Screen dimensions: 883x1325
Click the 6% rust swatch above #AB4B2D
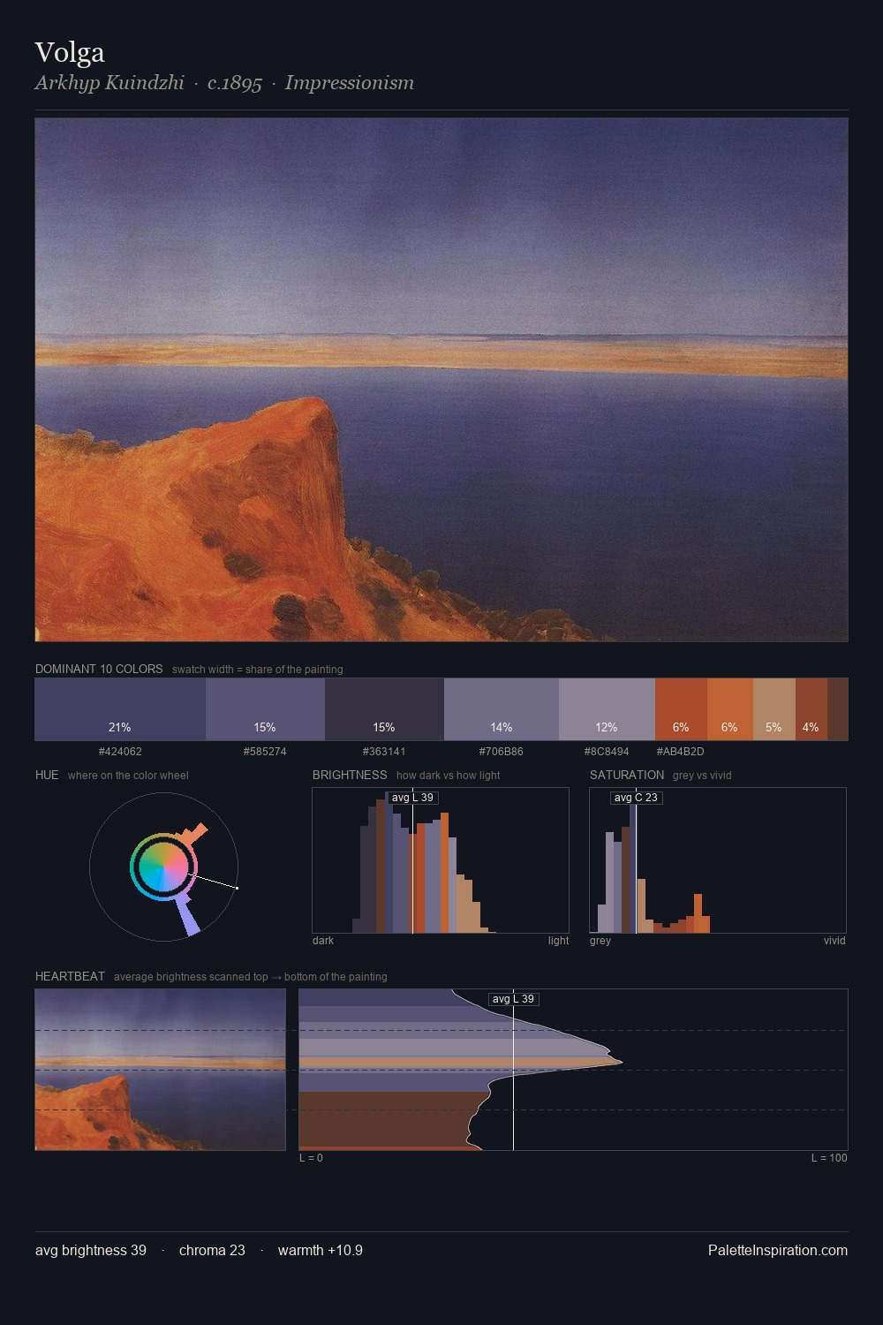tap(681, 709)
